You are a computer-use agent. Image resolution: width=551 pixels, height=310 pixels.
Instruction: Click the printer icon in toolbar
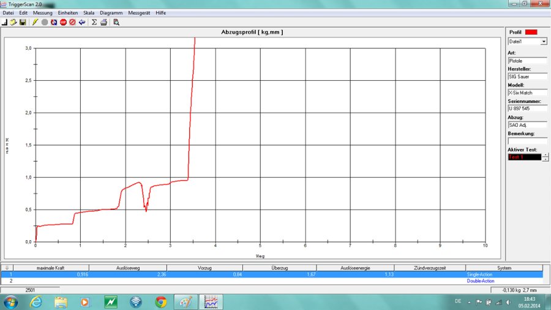(x=103, y=22)
